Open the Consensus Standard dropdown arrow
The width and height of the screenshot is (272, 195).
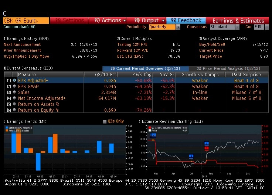[237, 27]
